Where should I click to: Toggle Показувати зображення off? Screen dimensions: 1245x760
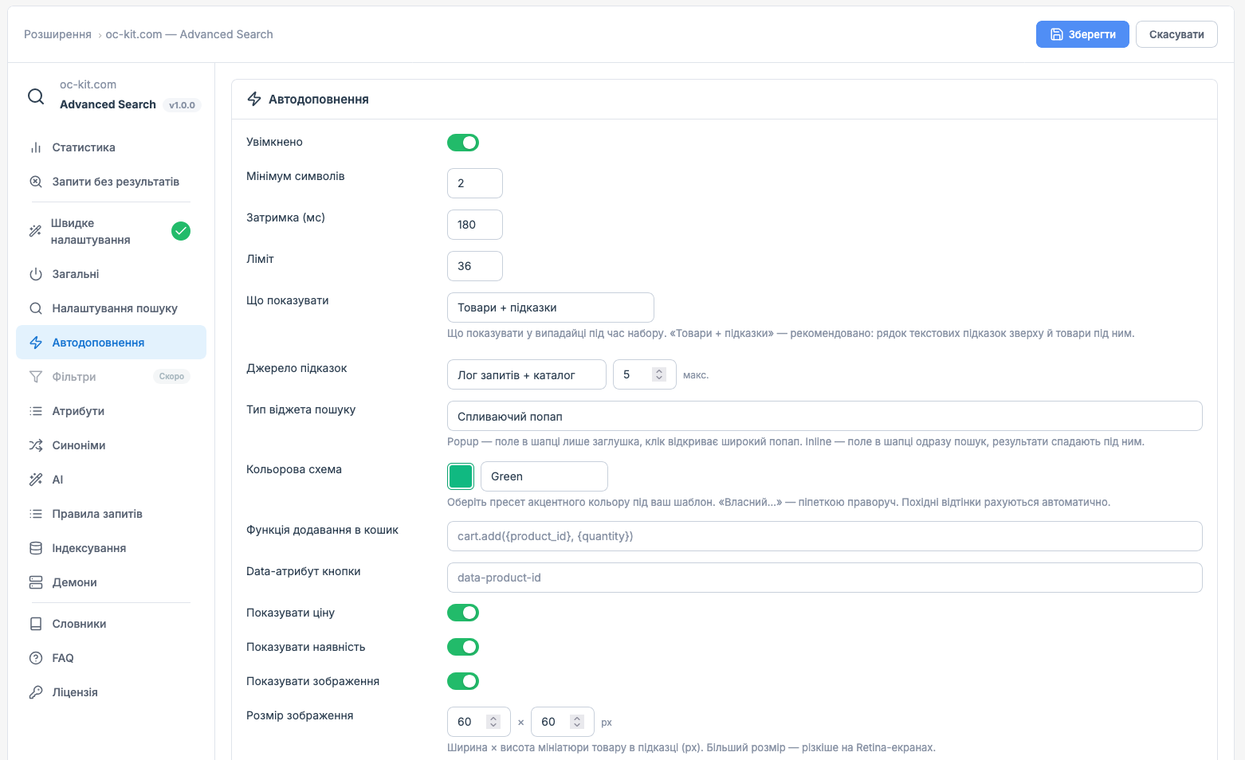click(463, 681)
